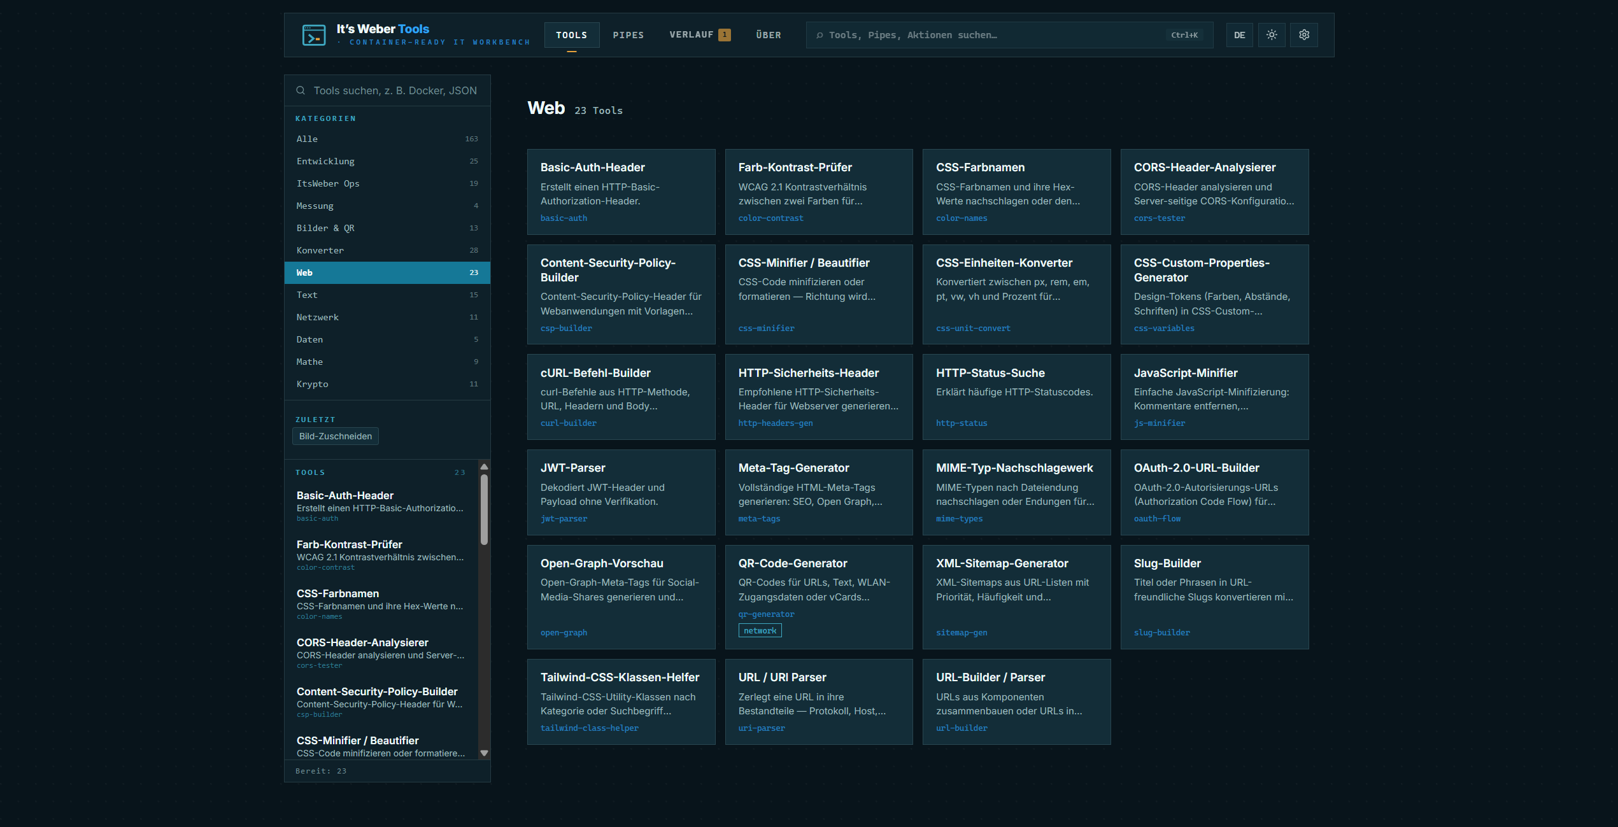Open the HTTP-Sicherheits-Header card
The height and width of the screenshot is (827, 1618).
(x=819, y=397)
